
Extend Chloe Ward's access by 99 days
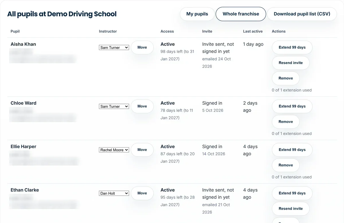(292, 106)
